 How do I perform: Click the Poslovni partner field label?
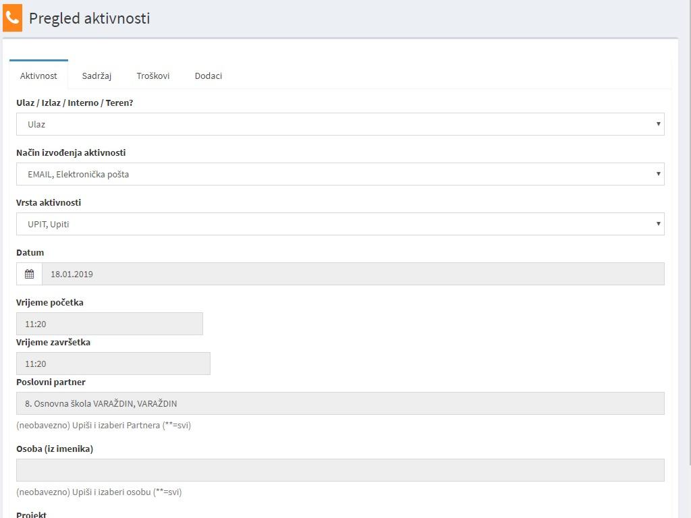tap(51, 382)
